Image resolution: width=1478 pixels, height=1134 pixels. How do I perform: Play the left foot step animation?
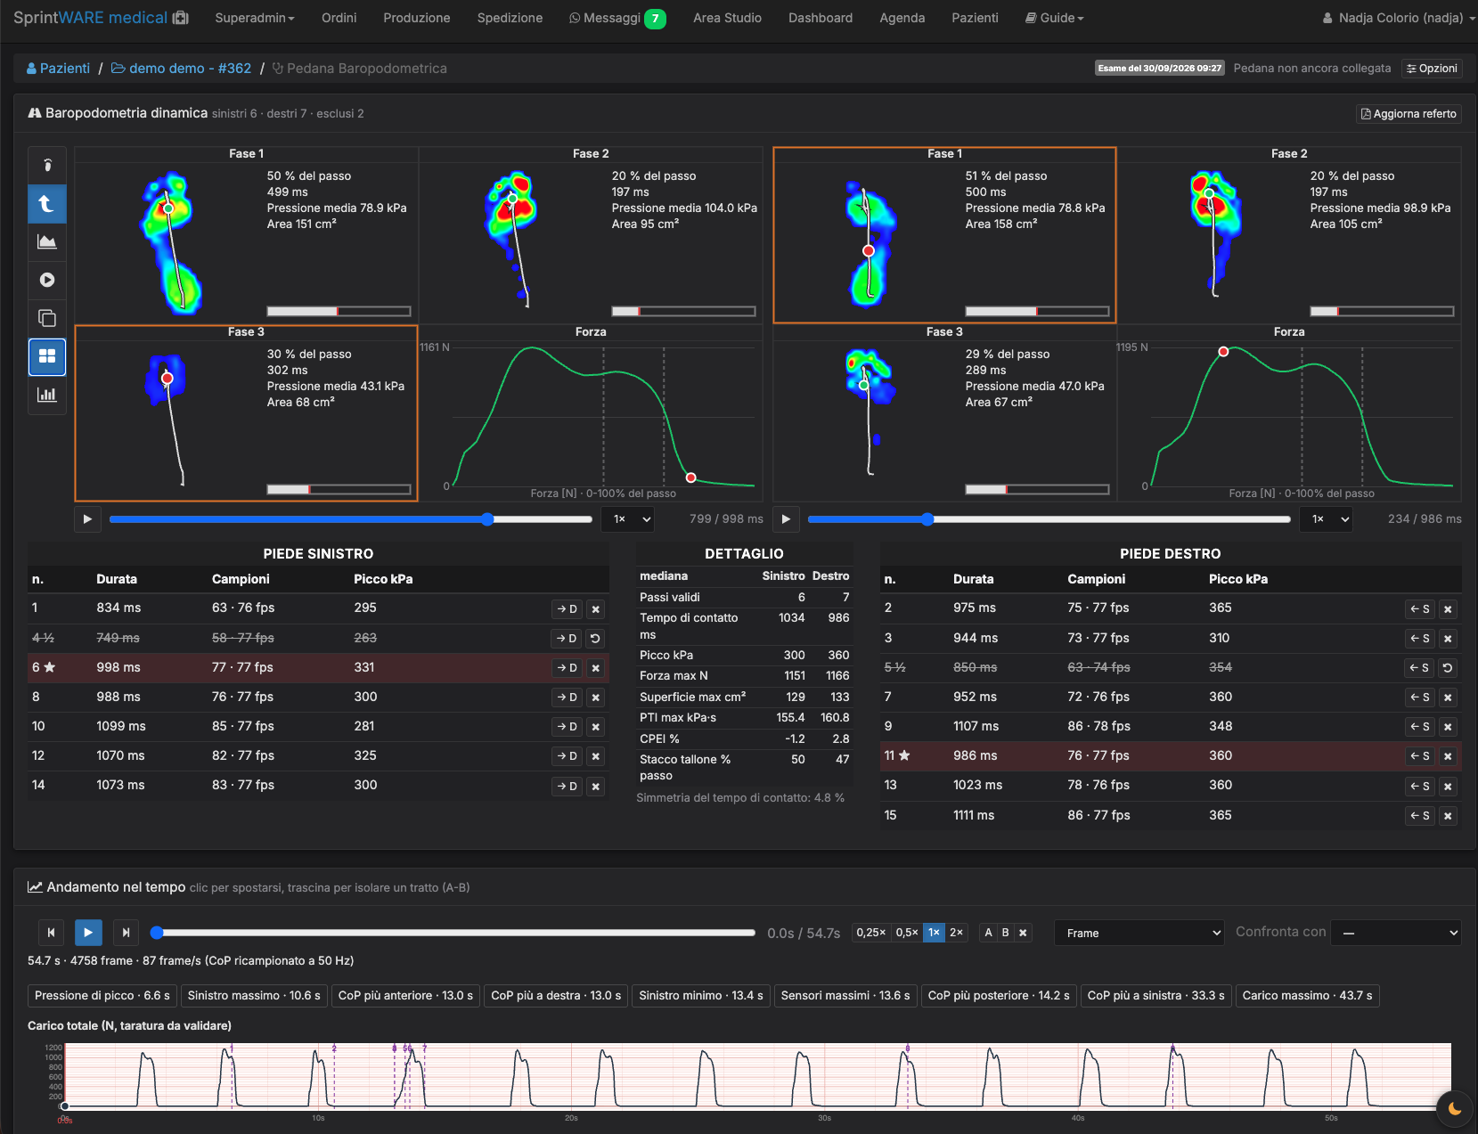tap(87, 519)
